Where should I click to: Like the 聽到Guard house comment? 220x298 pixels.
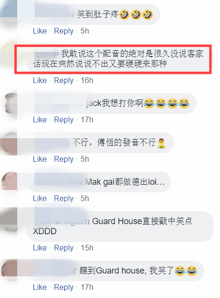(40, 287)
